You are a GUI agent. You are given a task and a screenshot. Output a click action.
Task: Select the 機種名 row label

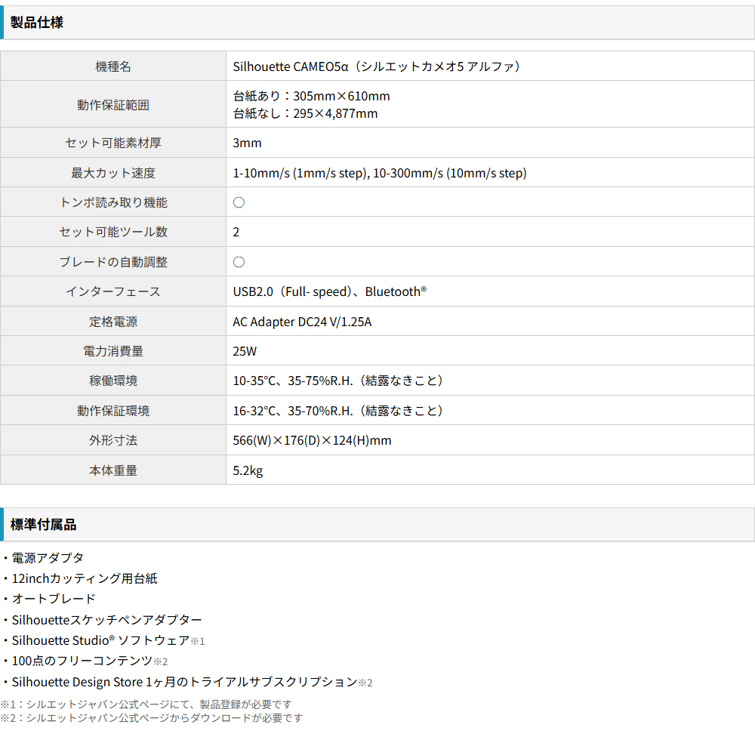[113, 66]
